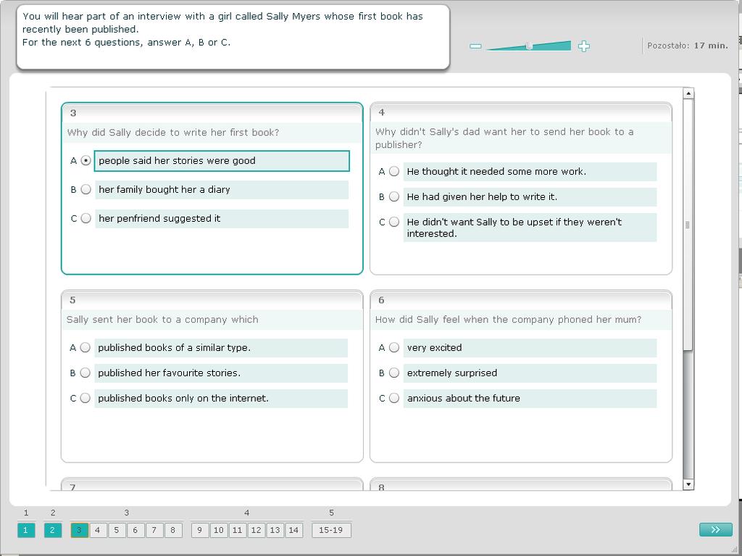Select 'published books of a similar type' radio
Viewport: 742px width, 556px height.
coord(86,348)
